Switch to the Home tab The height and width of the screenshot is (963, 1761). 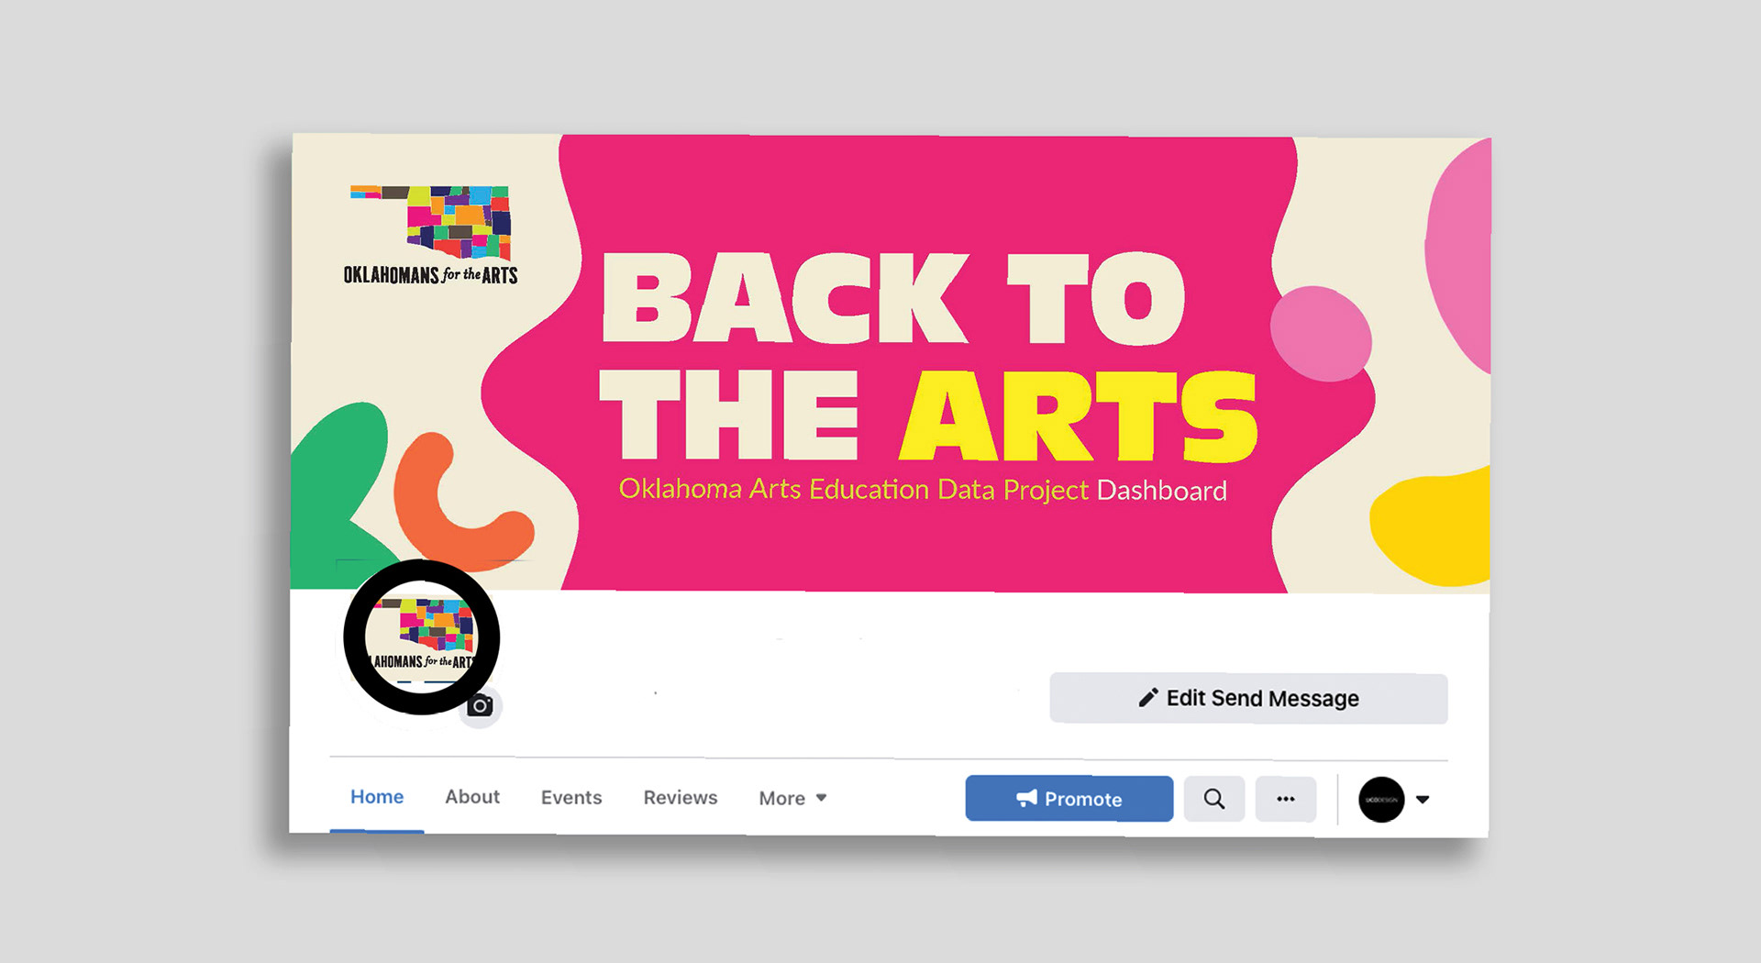click(x=377, y=797)
